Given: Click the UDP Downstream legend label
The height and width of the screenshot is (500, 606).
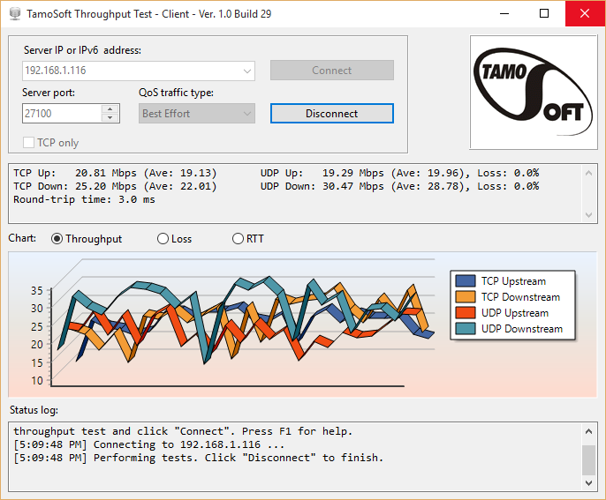Looking at the screenshot, I should (x=522, y=329).
